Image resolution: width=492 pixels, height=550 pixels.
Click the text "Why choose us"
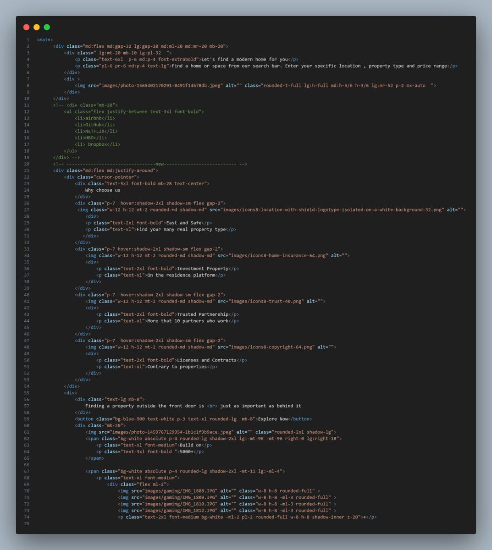[x=103, y=190]
